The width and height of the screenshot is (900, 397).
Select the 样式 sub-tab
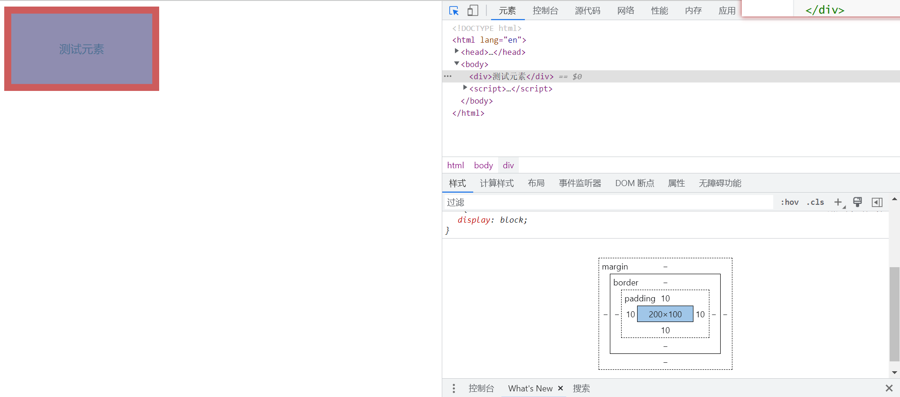point(457,183)
